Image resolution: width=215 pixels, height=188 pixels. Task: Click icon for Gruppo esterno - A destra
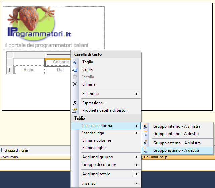145,150
